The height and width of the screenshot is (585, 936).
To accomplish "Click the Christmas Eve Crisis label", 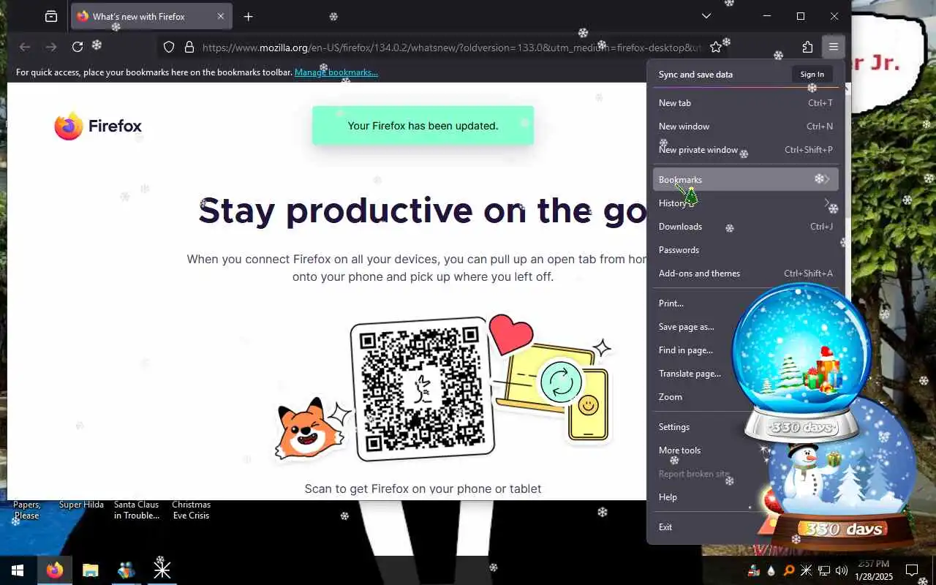I will coord(191,510).
